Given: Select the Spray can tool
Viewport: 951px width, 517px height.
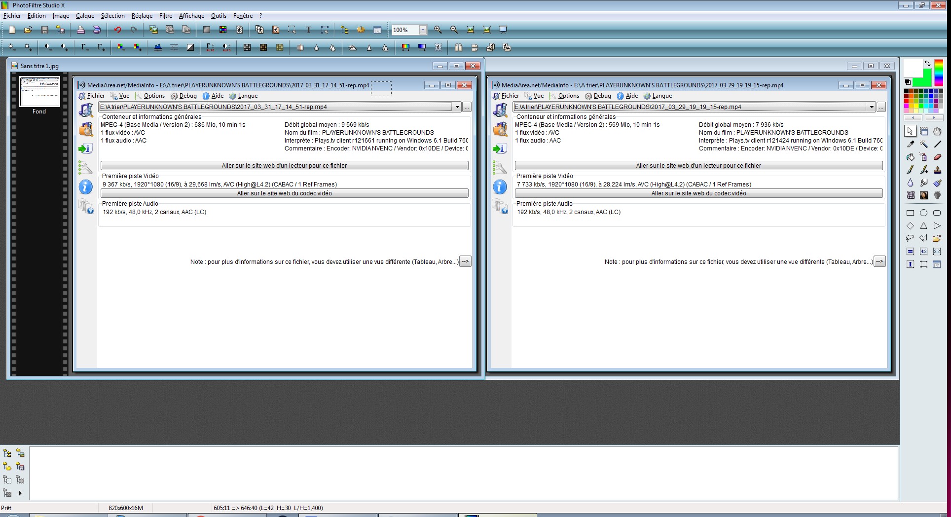Looking at the screenshot, I should click(923, 157).
